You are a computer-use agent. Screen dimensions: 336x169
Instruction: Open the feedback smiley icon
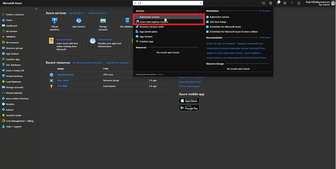tap(299, 3)
